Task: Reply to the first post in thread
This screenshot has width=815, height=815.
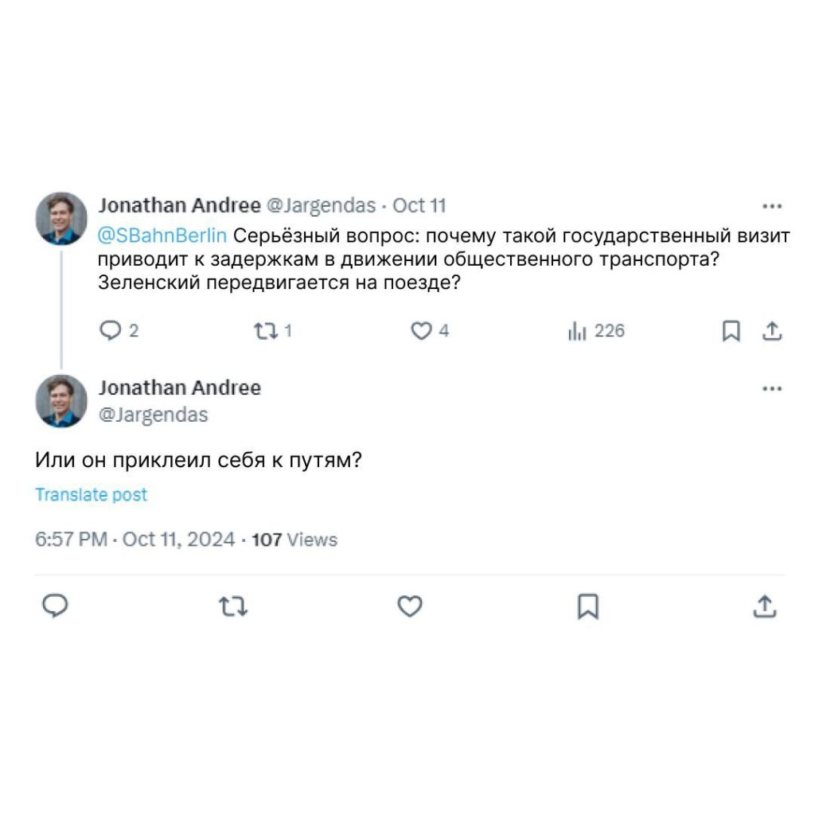Action: 108,331
